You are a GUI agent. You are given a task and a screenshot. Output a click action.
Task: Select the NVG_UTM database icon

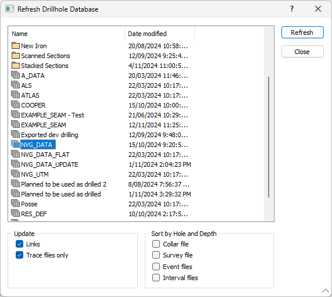[x=16, y=174]
